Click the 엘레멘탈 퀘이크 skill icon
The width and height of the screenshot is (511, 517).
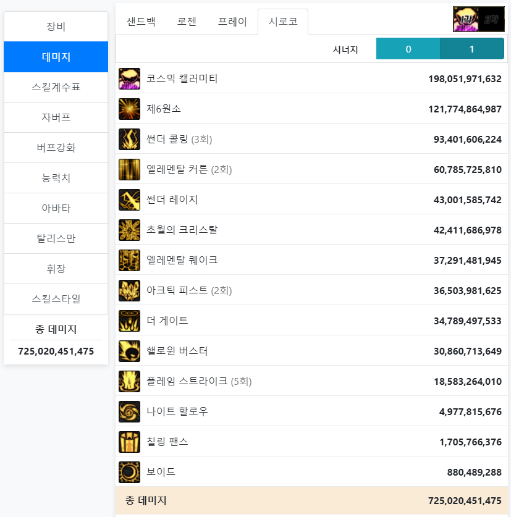(x=129, y=261)
